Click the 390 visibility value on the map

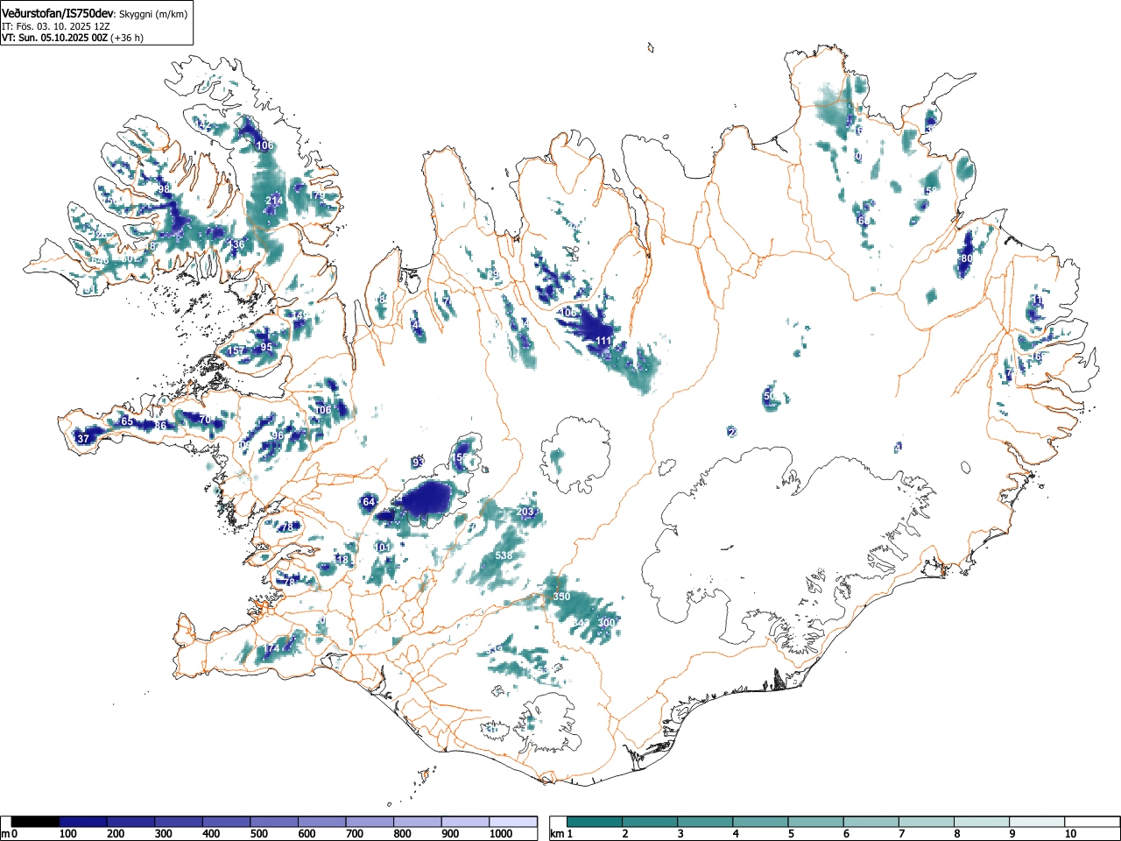point(561,597)
